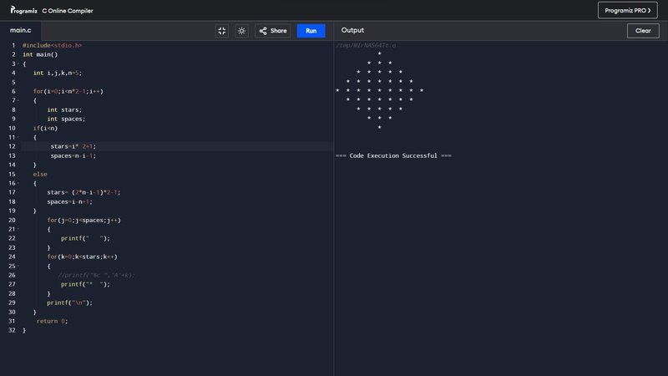The height and width of the screenshot is (376, 668).
Task: Select the main.c tab
Action: tap(20, 30)
